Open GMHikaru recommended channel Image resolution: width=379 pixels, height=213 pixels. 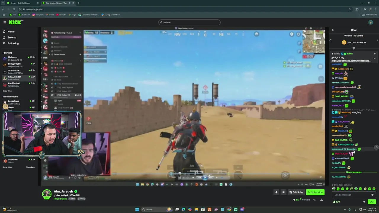click(x=19, y=161)
